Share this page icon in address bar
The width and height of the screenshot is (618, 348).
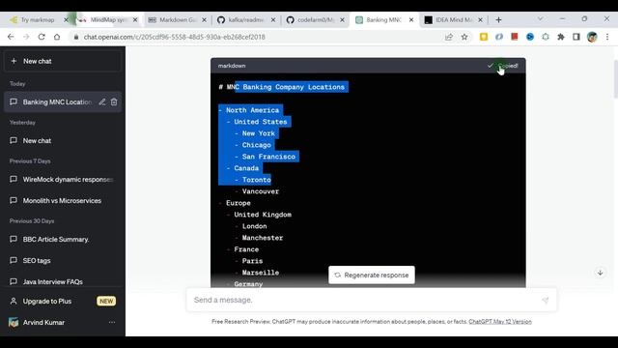448,37
